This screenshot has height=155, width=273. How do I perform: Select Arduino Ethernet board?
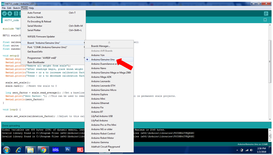coord(109,103)
